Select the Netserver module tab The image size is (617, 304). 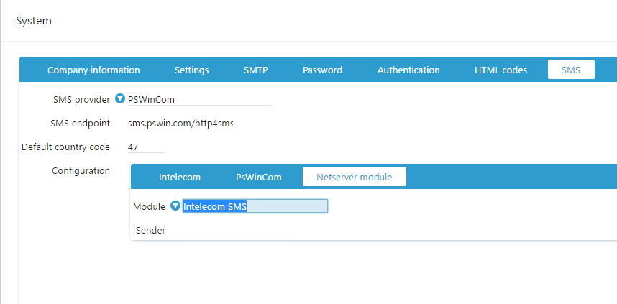[354, 177]
